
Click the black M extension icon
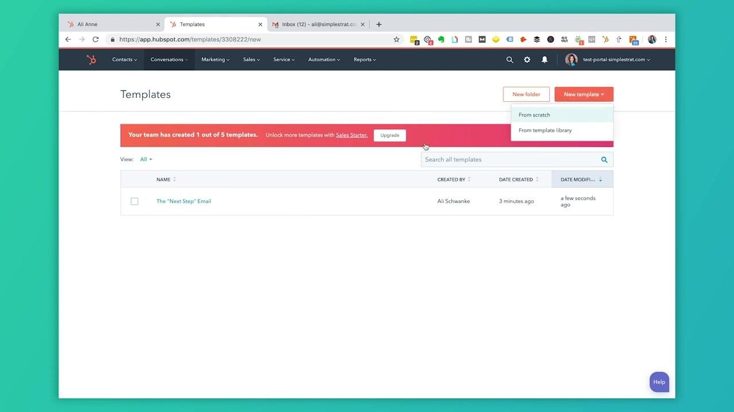[x=482, y=39]
